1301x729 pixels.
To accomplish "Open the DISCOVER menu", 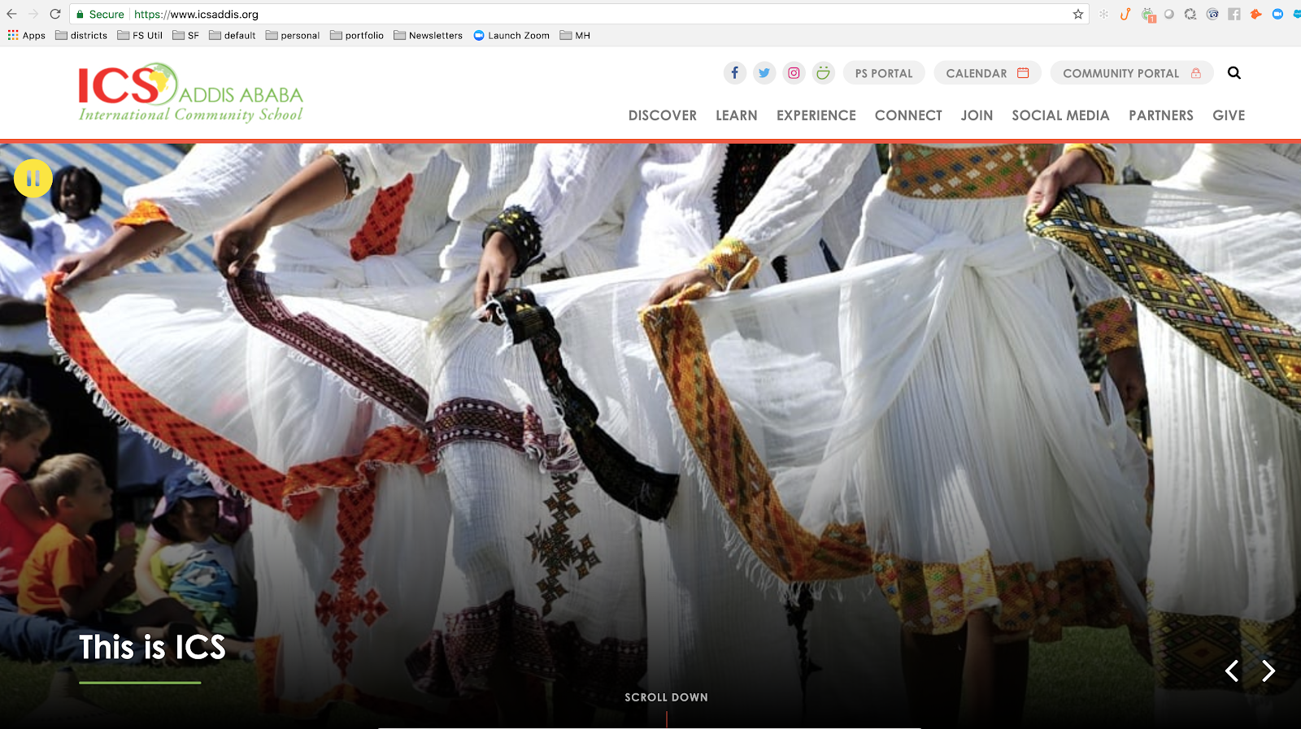I will coord(663,115).
